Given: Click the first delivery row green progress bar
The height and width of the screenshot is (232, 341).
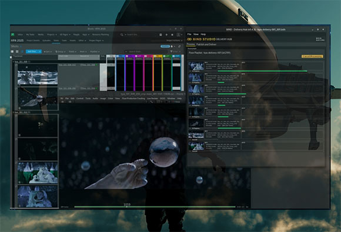Looking at the screenshot, I should 262,71.
